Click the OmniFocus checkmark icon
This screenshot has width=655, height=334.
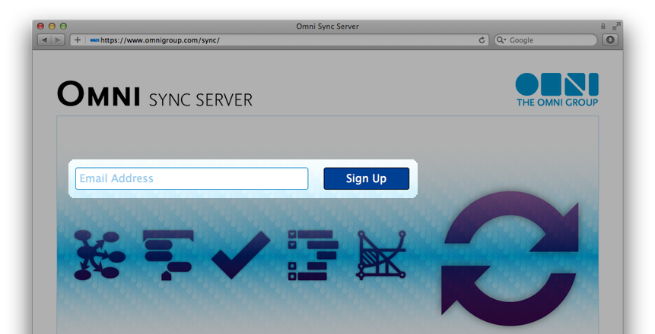tap(241, 255)
